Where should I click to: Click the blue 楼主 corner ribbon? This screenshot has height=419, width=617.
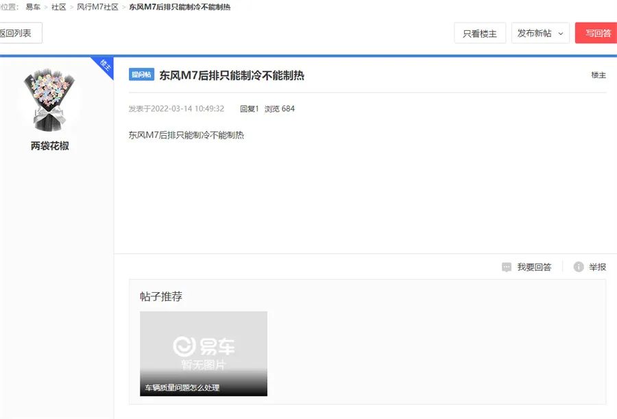point(104,66)
